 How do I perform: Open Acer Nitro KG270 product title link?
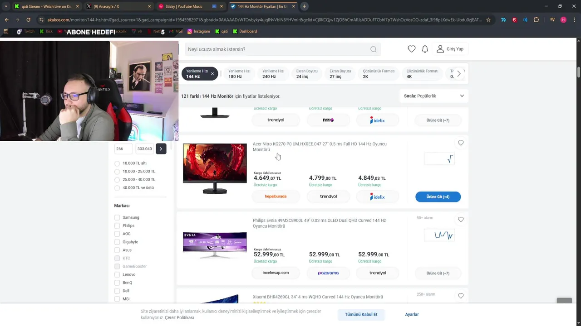click(320, 147)
